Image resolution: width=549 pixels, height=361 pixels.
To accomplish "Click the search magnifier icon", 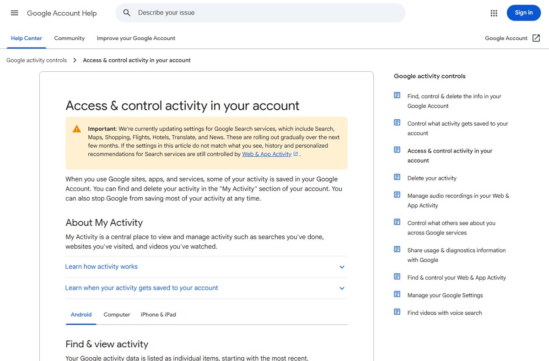I will pos(127,13).
